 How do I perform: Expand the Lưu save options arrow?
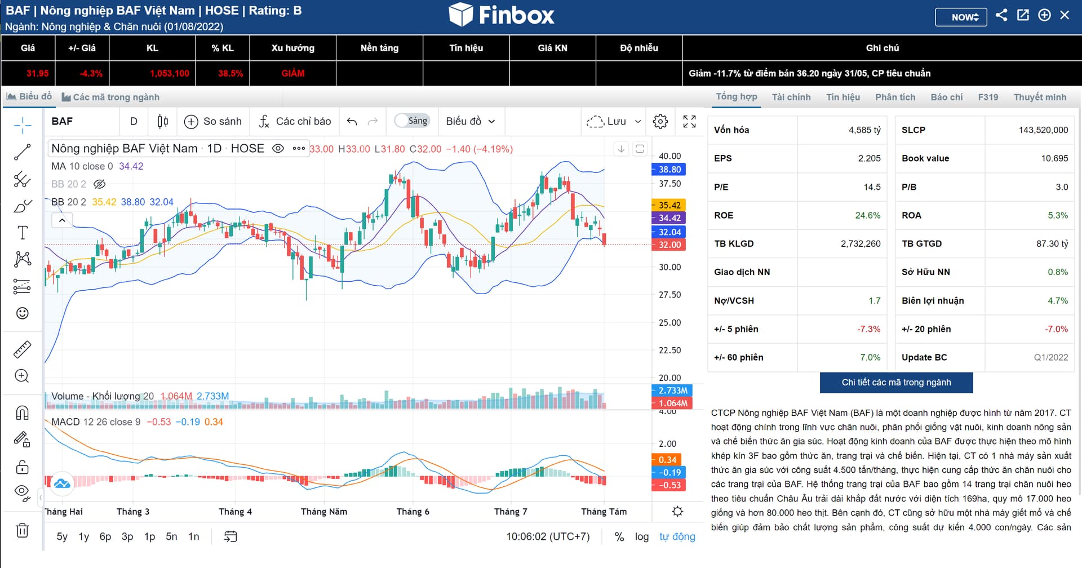tap(638, 121)
